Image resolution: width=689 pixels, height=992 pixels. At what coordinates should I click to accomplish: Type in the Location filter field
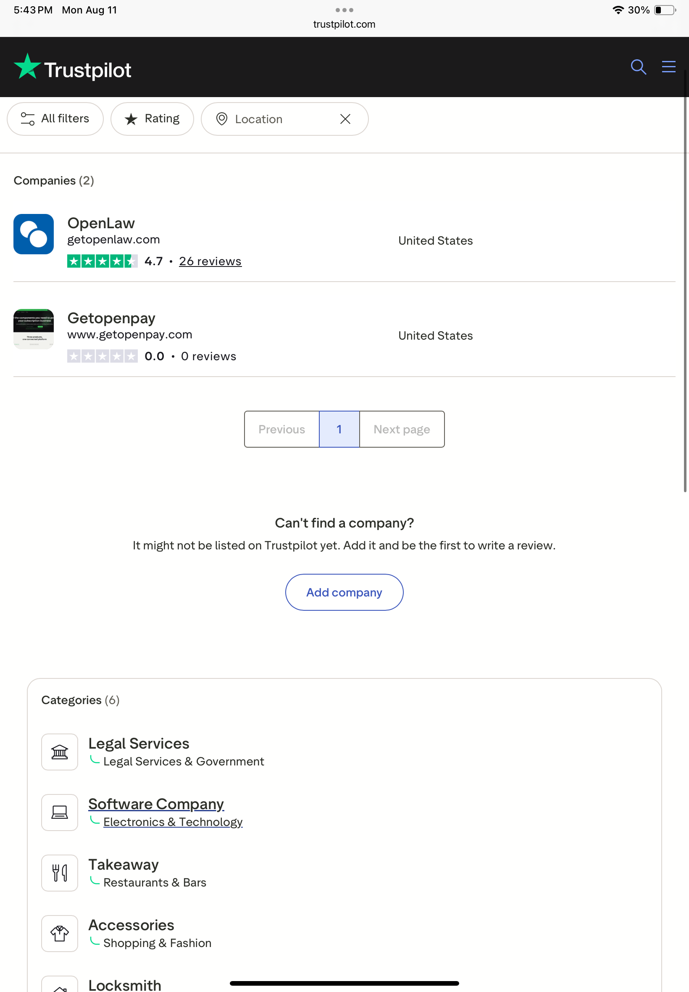(276, 119)
